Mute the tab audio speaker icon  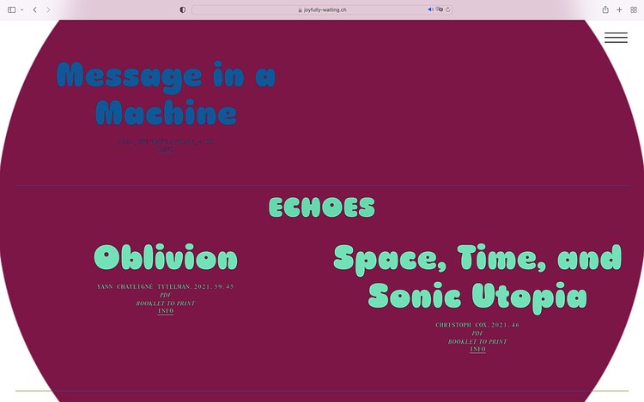430,9
